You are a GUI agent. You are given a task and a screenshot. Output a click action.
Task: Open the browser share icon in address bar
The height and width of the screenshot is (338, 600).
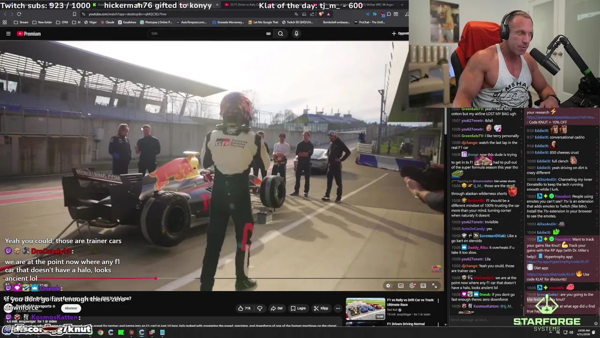click(312, 14)
